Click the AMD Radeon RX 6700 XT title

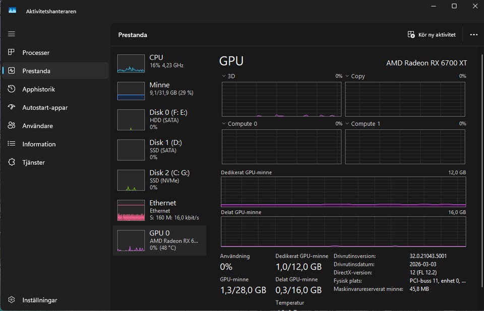tap(427, 63)
